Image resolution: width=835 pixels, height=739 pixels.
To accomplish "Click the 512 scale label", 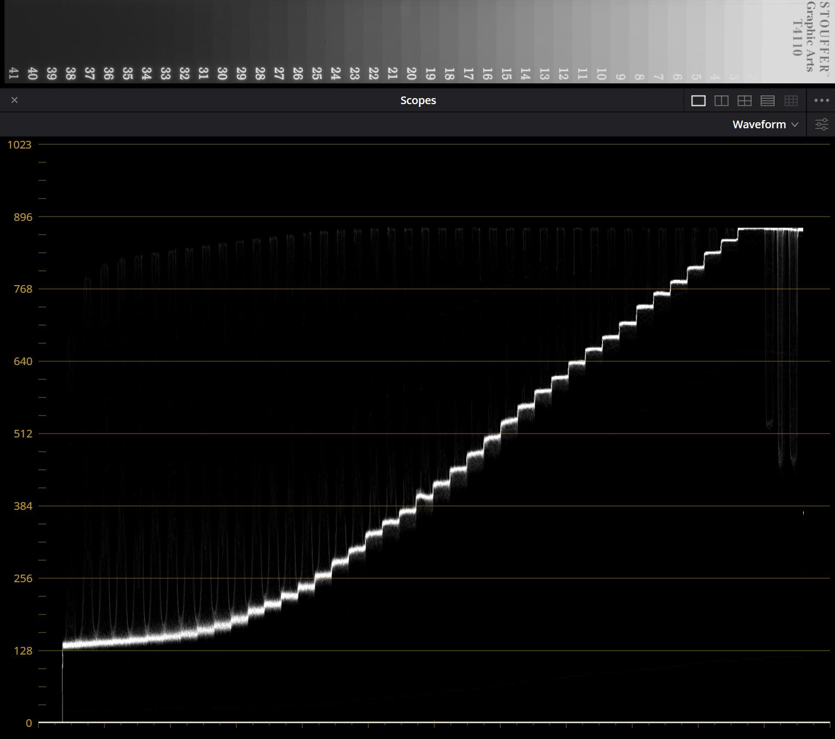I will (23, 434).
